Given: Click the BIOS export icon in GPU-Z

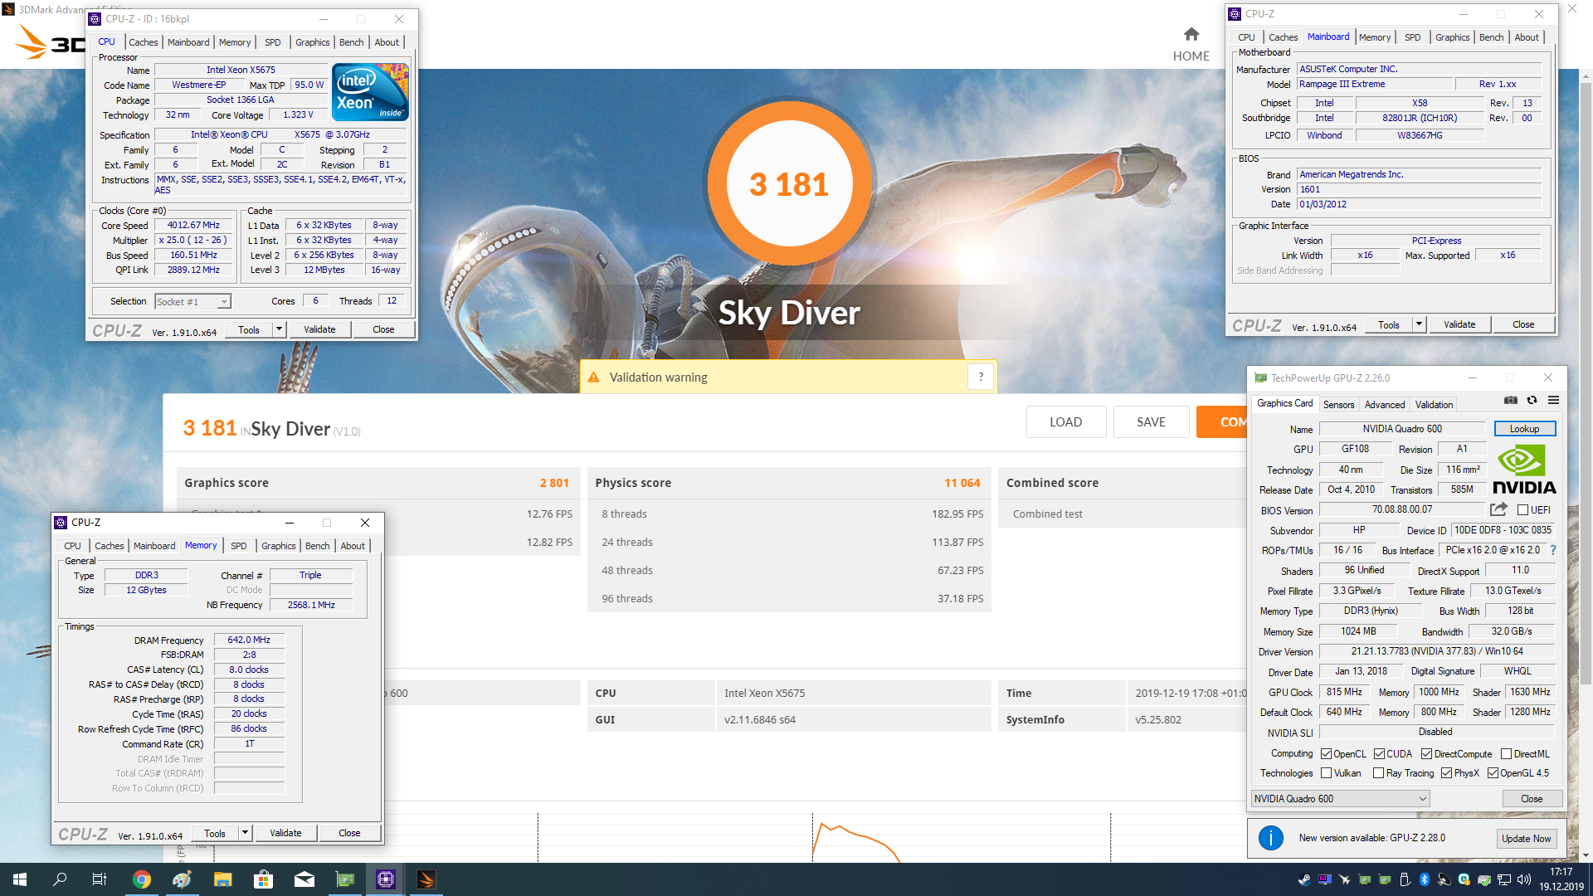Looking at the screenshot, I should pyautogui.click(x=1498, y=509).
